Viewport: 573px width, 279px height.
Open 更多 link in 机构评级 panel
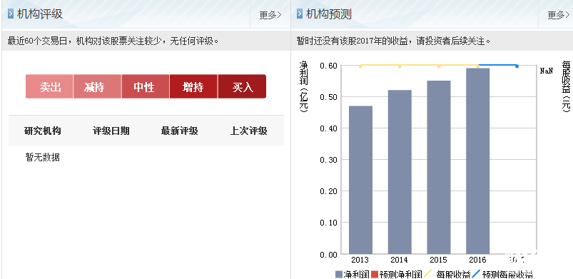[x=270, y=15]
